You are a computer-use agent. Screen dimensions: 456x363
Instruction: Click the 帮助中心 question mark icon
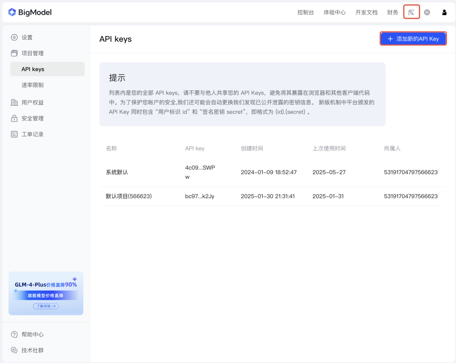(x=14, y=334)
